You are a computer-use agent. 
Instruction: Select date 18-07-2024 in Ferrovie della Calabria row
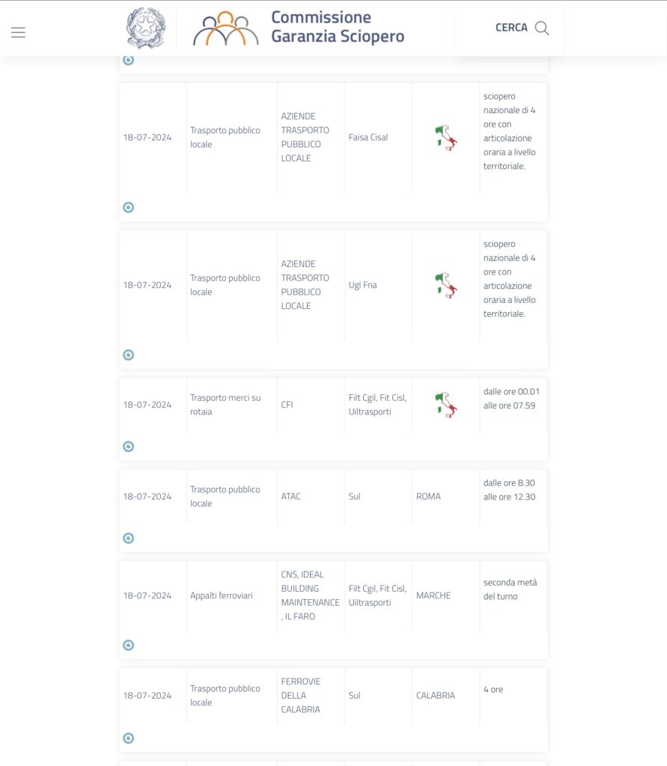(x=147, y=695)
